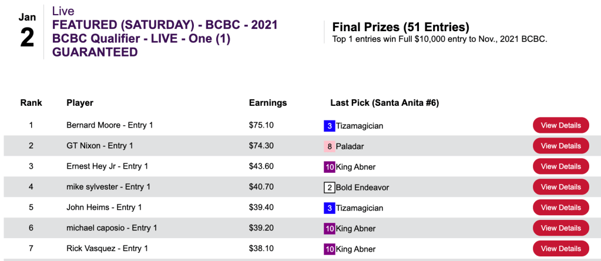Click the blue number 3 badge beside Bernard Moore's Tizamagician pick
This screenshot has width=601, height=261.
click(329, 126)
